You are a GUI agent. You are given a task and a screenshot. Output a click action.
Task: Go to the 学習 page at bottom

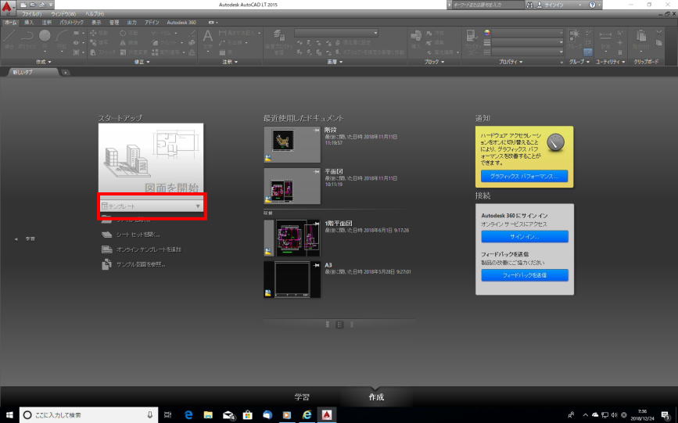(x=302, y=396)
